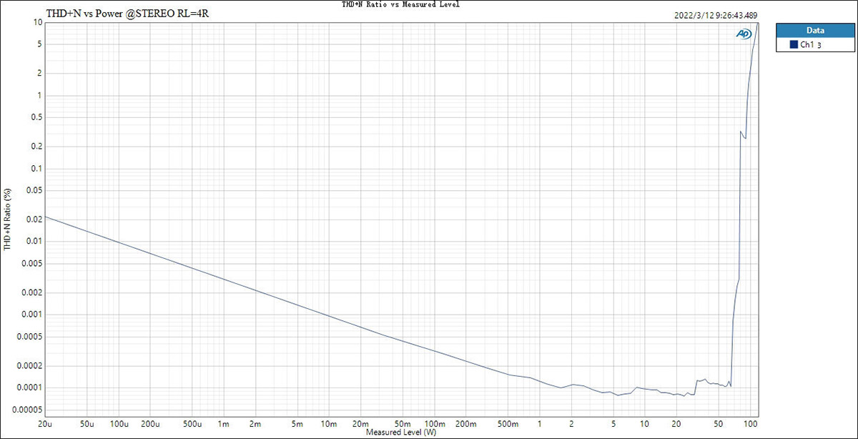The height and width of the screenshot is (439, 858).
Task: Click the '5m' x-axis tick label
Action: pos(297,423)
